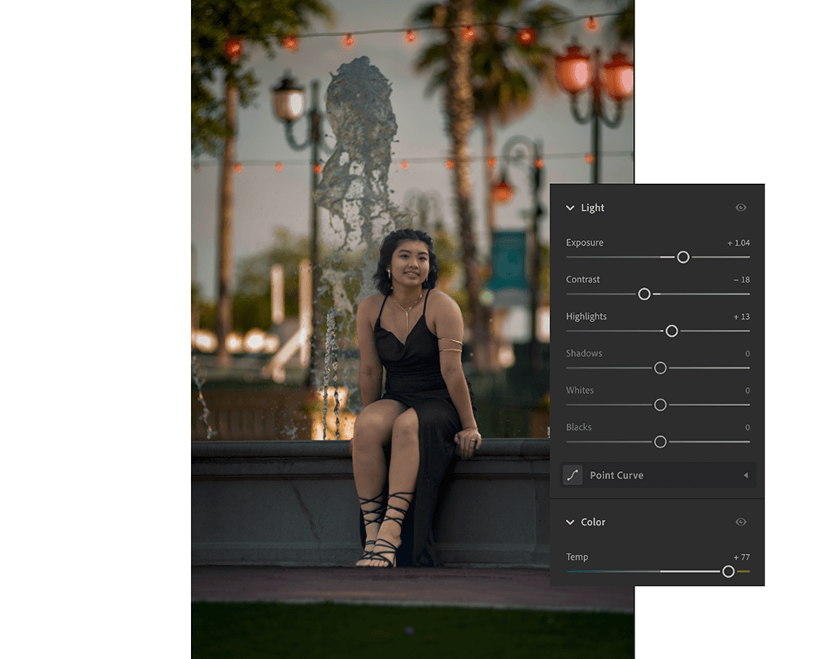Click the Exposure slider handle
833x659 pixels.
[x=683, y=257]
